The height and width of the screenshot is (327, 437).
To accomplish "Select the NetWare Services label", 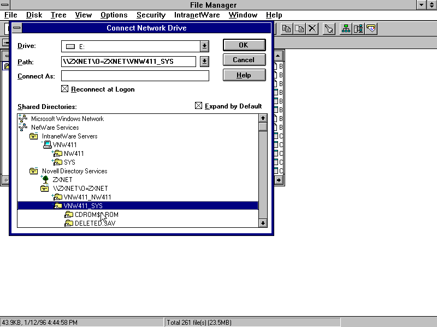I will click(x=55, y=128).
